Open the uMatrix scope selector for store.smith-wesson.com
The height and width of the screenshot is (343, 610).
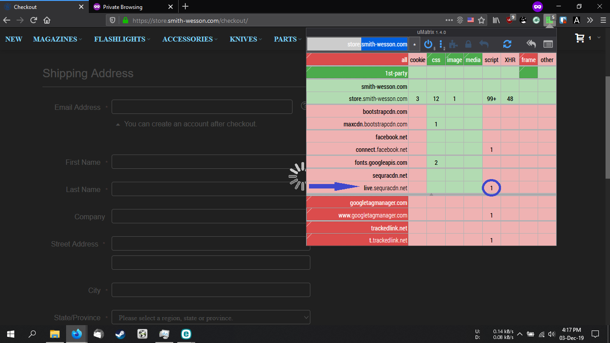(357, 44)
